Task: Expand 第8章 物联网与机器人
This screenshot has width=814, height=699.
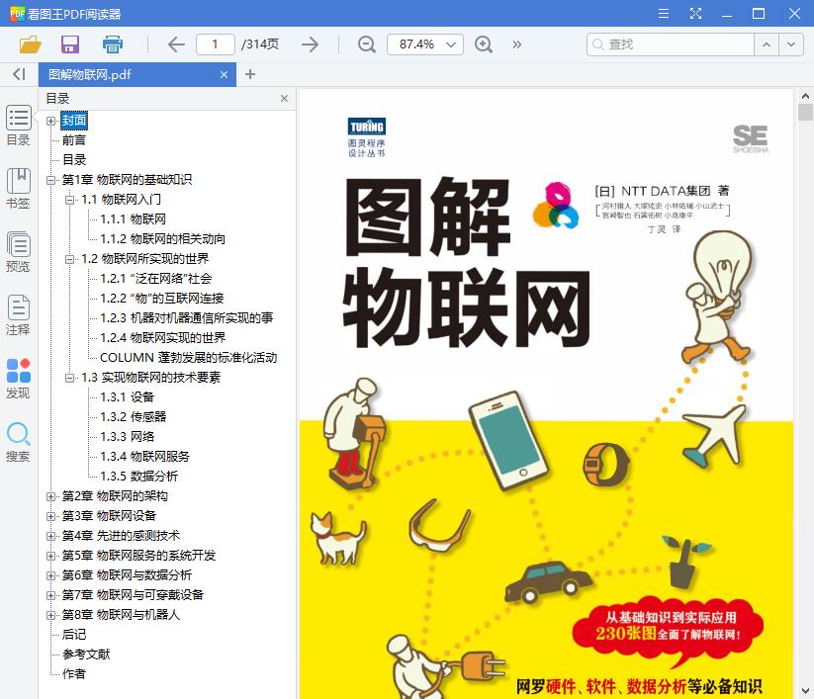Action: pos(50,615)
